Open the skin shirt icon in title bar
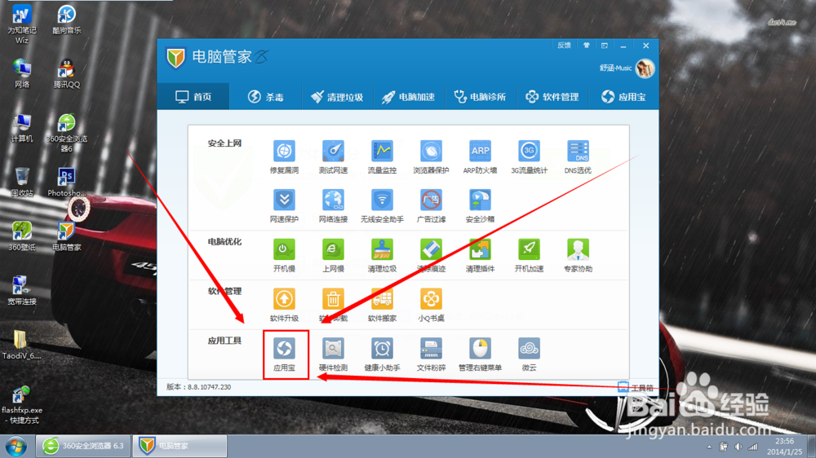This screenshot has height=458, width=816. pyautogui.click(x=587, y=45)
